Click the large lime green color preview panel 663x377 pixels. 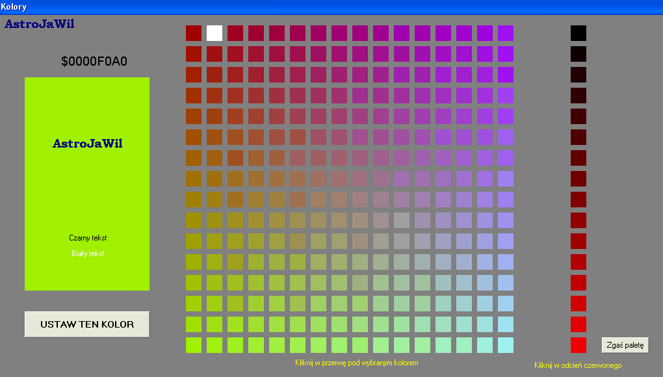(x=87, y=184)
